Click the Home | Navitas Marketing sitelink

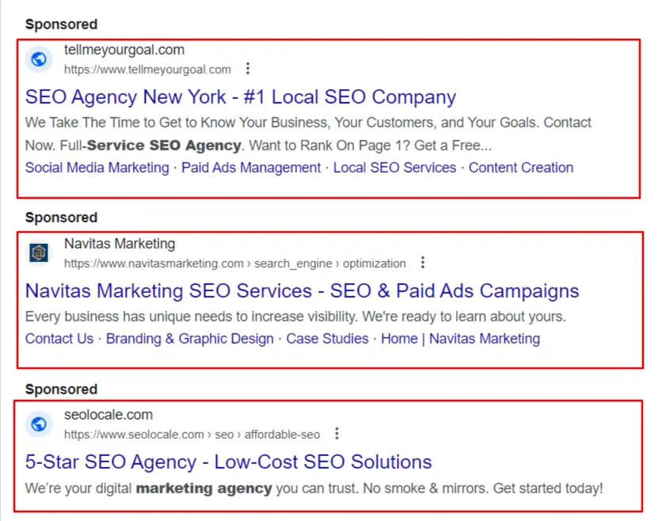point(460,339)
